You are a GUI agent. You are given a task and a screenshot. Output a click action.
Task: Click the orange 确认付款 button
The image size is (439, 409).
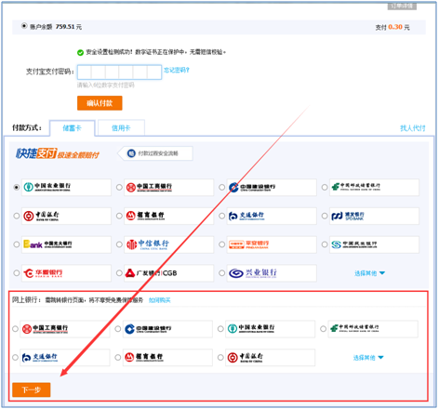click(x=100, y=103)
